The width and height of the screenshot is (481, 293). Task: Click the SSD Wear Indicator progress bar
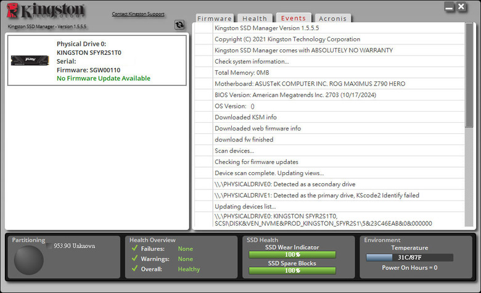coord(292,255)
